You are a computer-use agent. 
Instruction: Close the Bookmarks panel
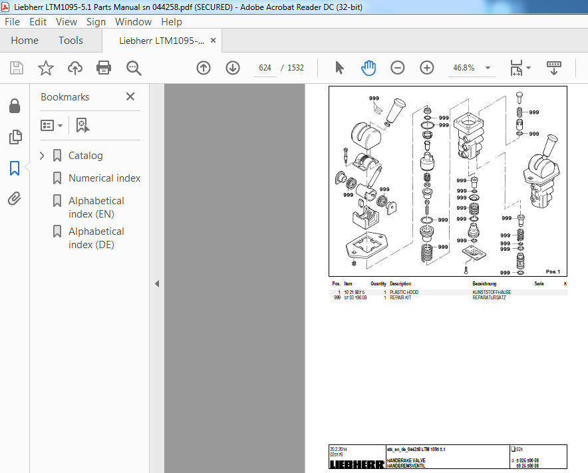tap(130, 96)
